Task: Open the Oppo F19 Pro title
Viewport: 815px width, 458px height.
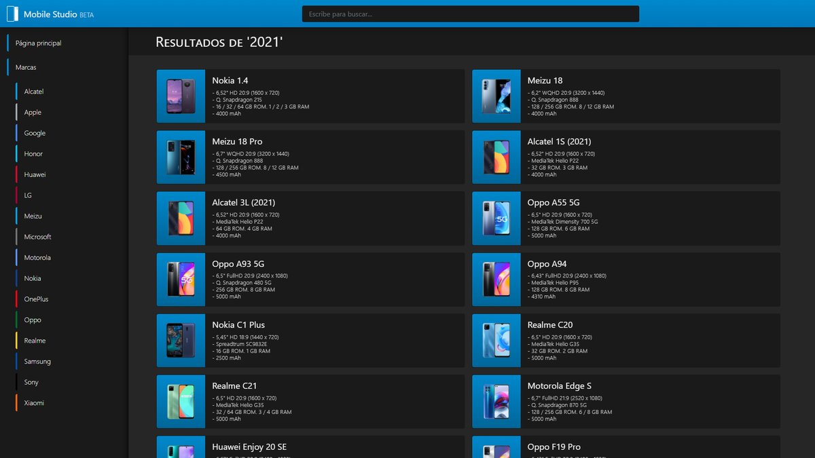Action: point(554,447)
